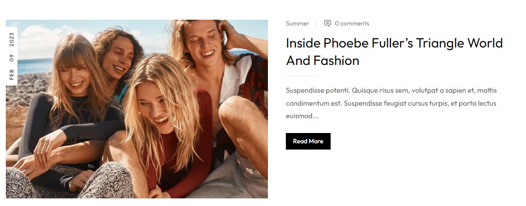Click the separator between Summer and comments
526x206 pixels.
coord(316,23)
